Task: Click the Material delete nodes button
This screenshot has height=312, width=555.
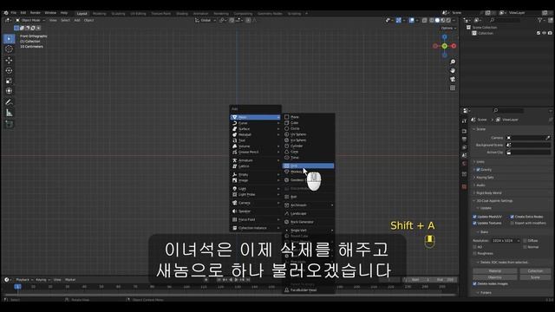Action: 495,271
